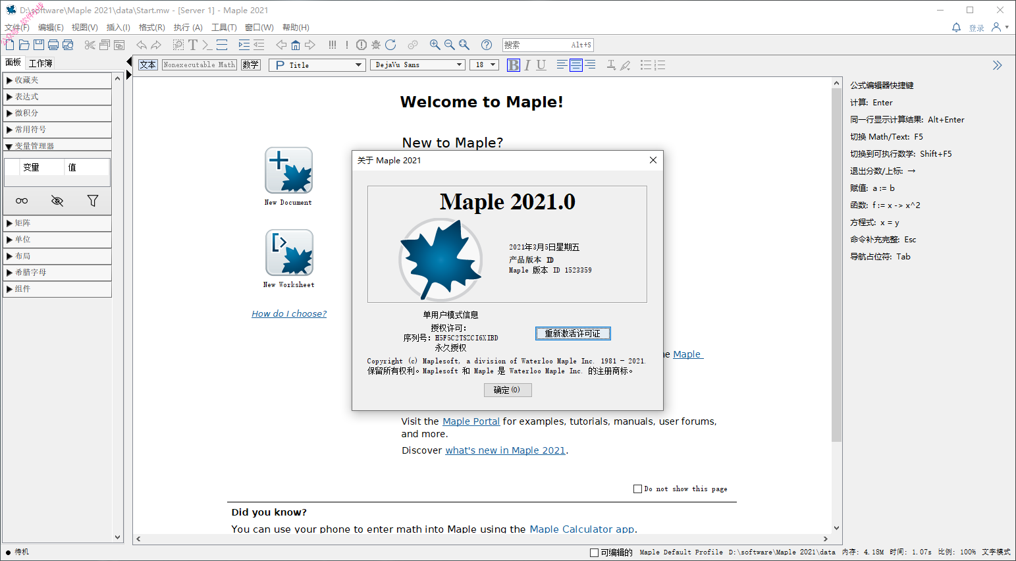Undo the last action
This screenshot has width=1016, height=561.
pos(142,45)
